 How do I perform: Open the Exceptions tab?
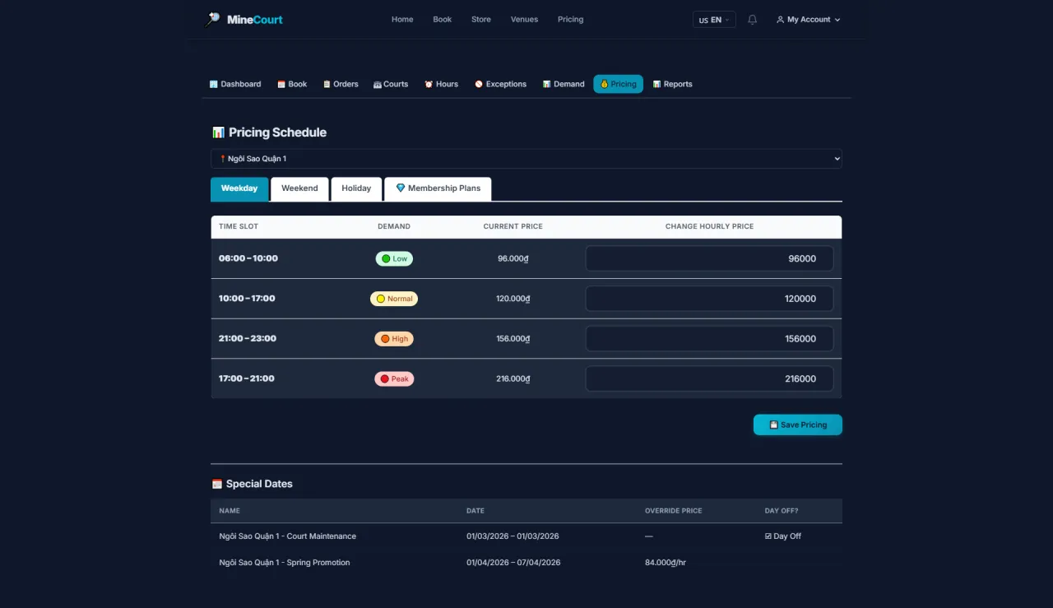coord(501,84)
